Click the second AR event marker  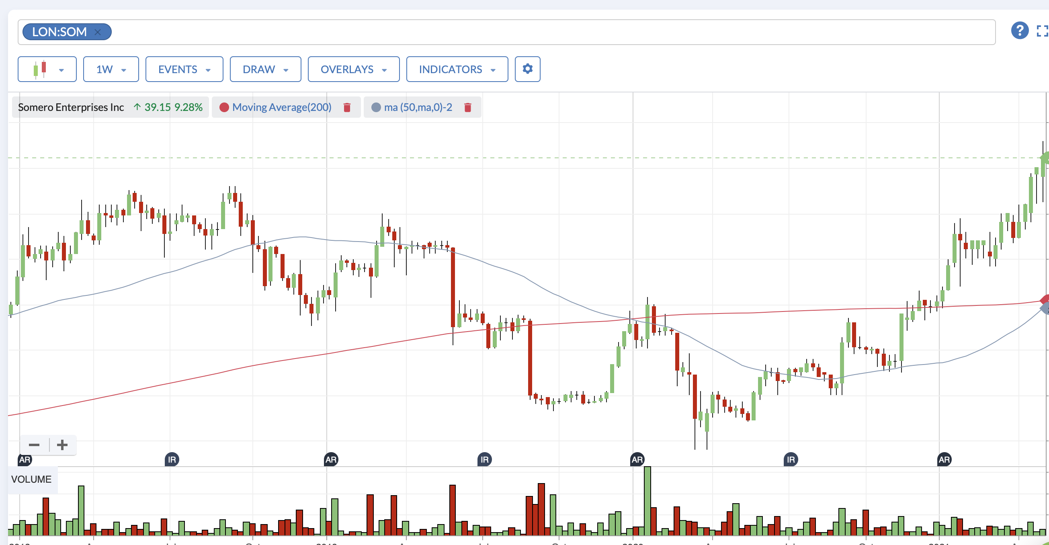point(331,459)
